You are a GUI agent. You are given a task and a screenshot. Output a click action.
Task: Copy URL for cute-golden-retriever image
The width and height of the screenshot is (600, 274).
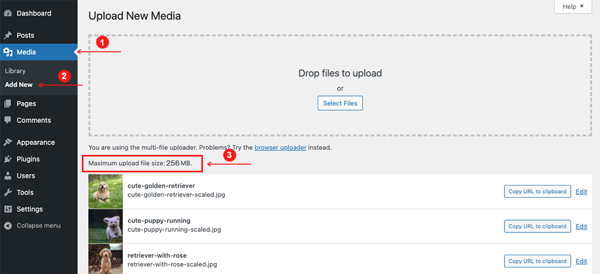coord(537,191)
